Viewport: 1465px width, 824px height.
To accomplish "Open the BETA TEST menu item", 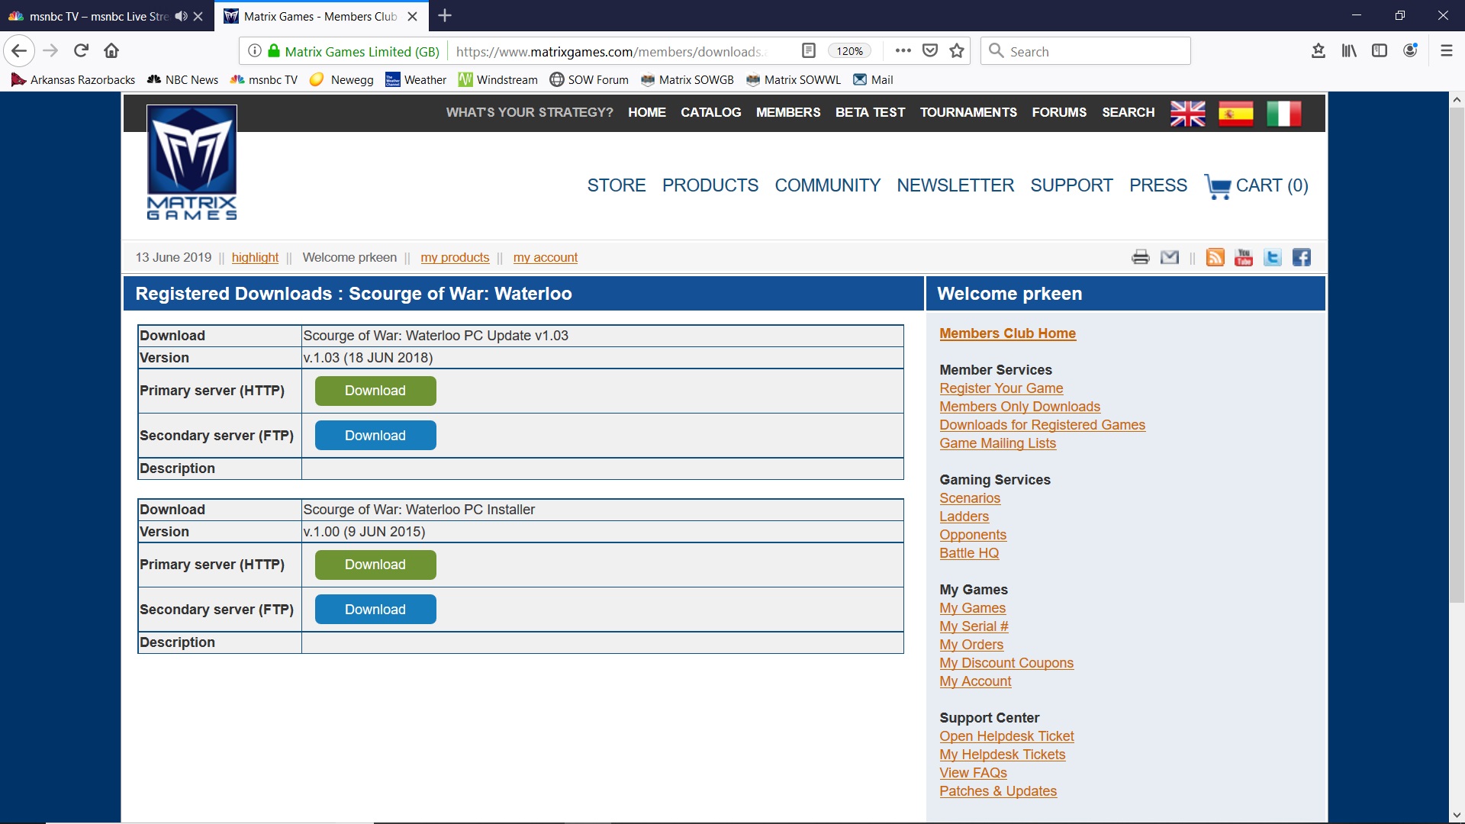I will 870,112.
